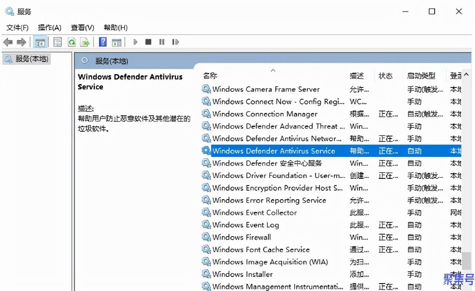Select the Windows Camera Frame Server row
The width and height of the screenshot is (475, 291).
point(331,89)
